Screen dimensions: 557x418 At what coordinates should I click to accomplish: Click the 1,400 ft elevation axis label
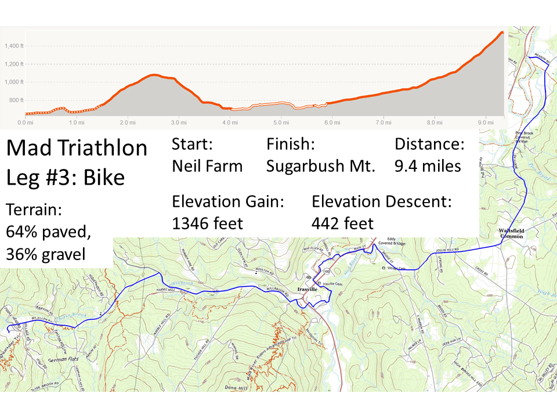click(x=14, y=46)
